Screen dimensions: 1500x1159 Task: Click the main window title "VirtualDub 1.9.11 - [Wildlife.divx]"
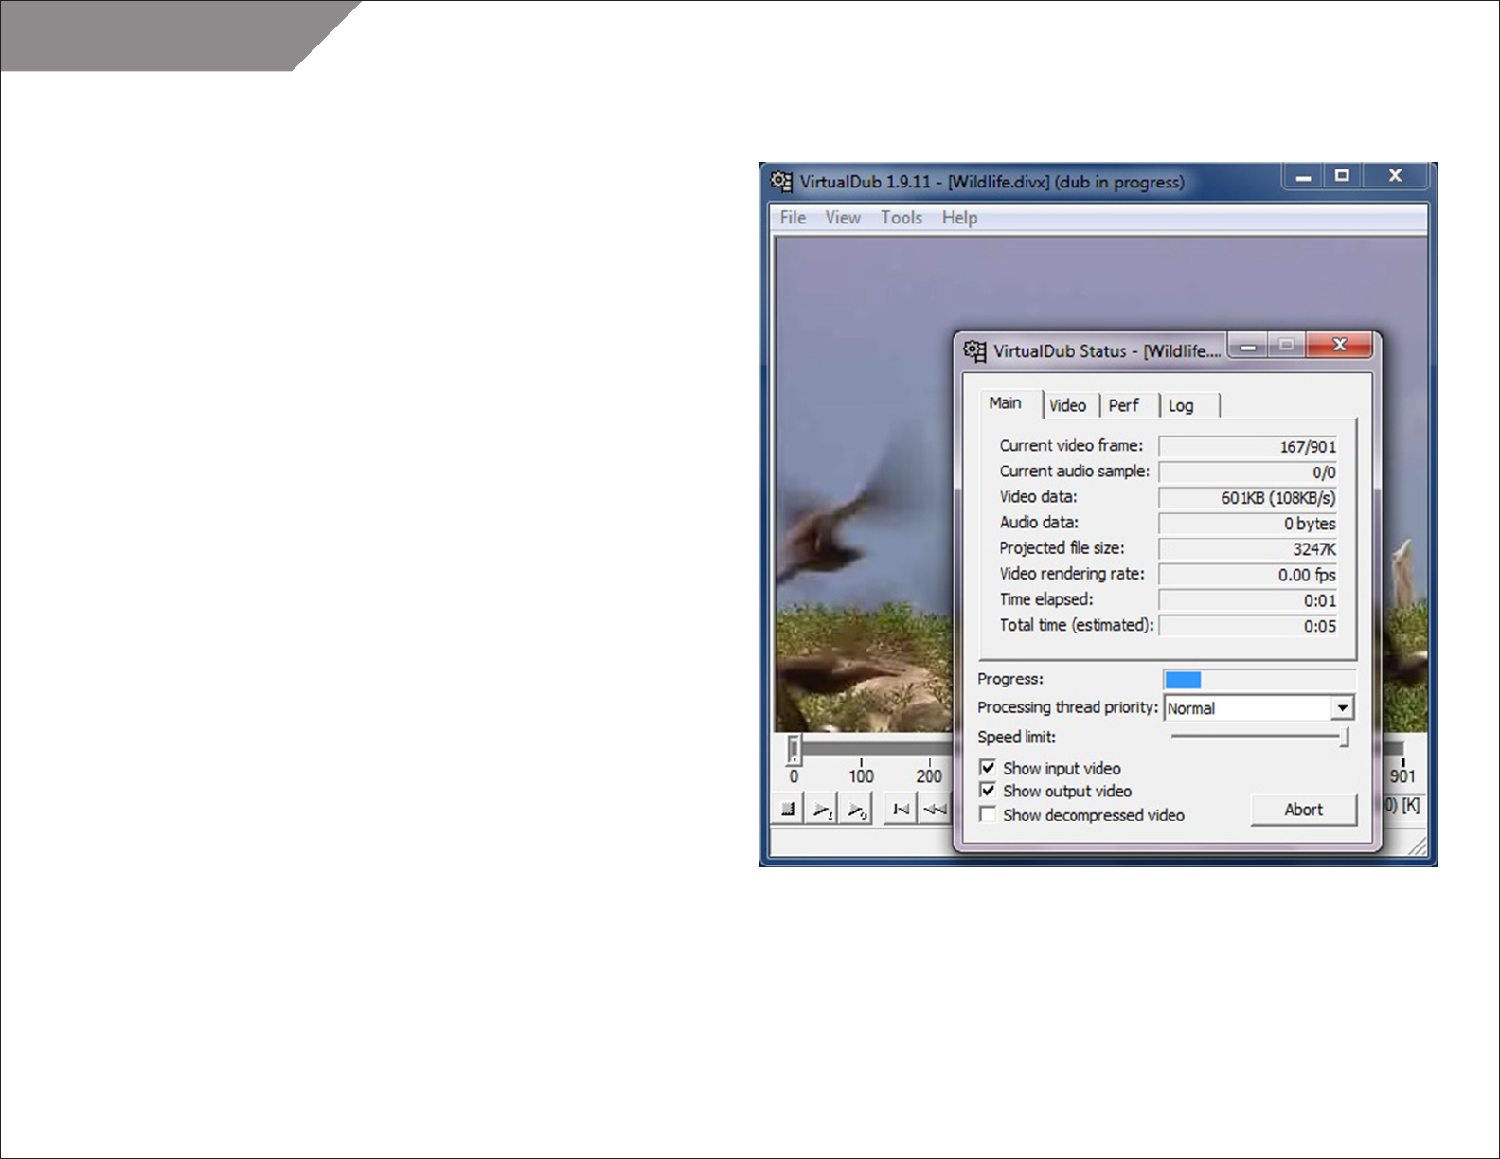pos(924,182)
